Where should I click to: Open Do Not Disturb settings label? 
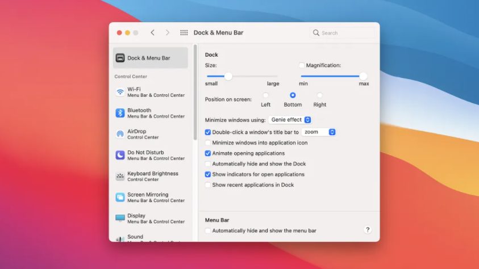pos(145,152)
